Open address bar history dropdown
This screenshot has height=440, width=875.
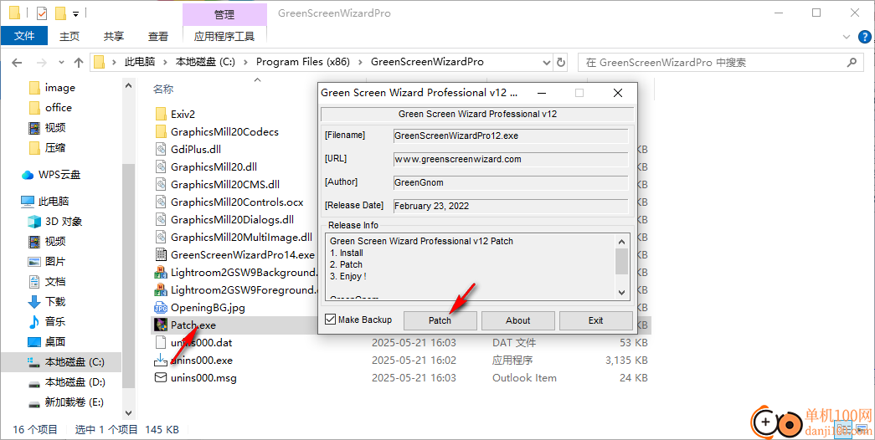click(x=546, y=63)
